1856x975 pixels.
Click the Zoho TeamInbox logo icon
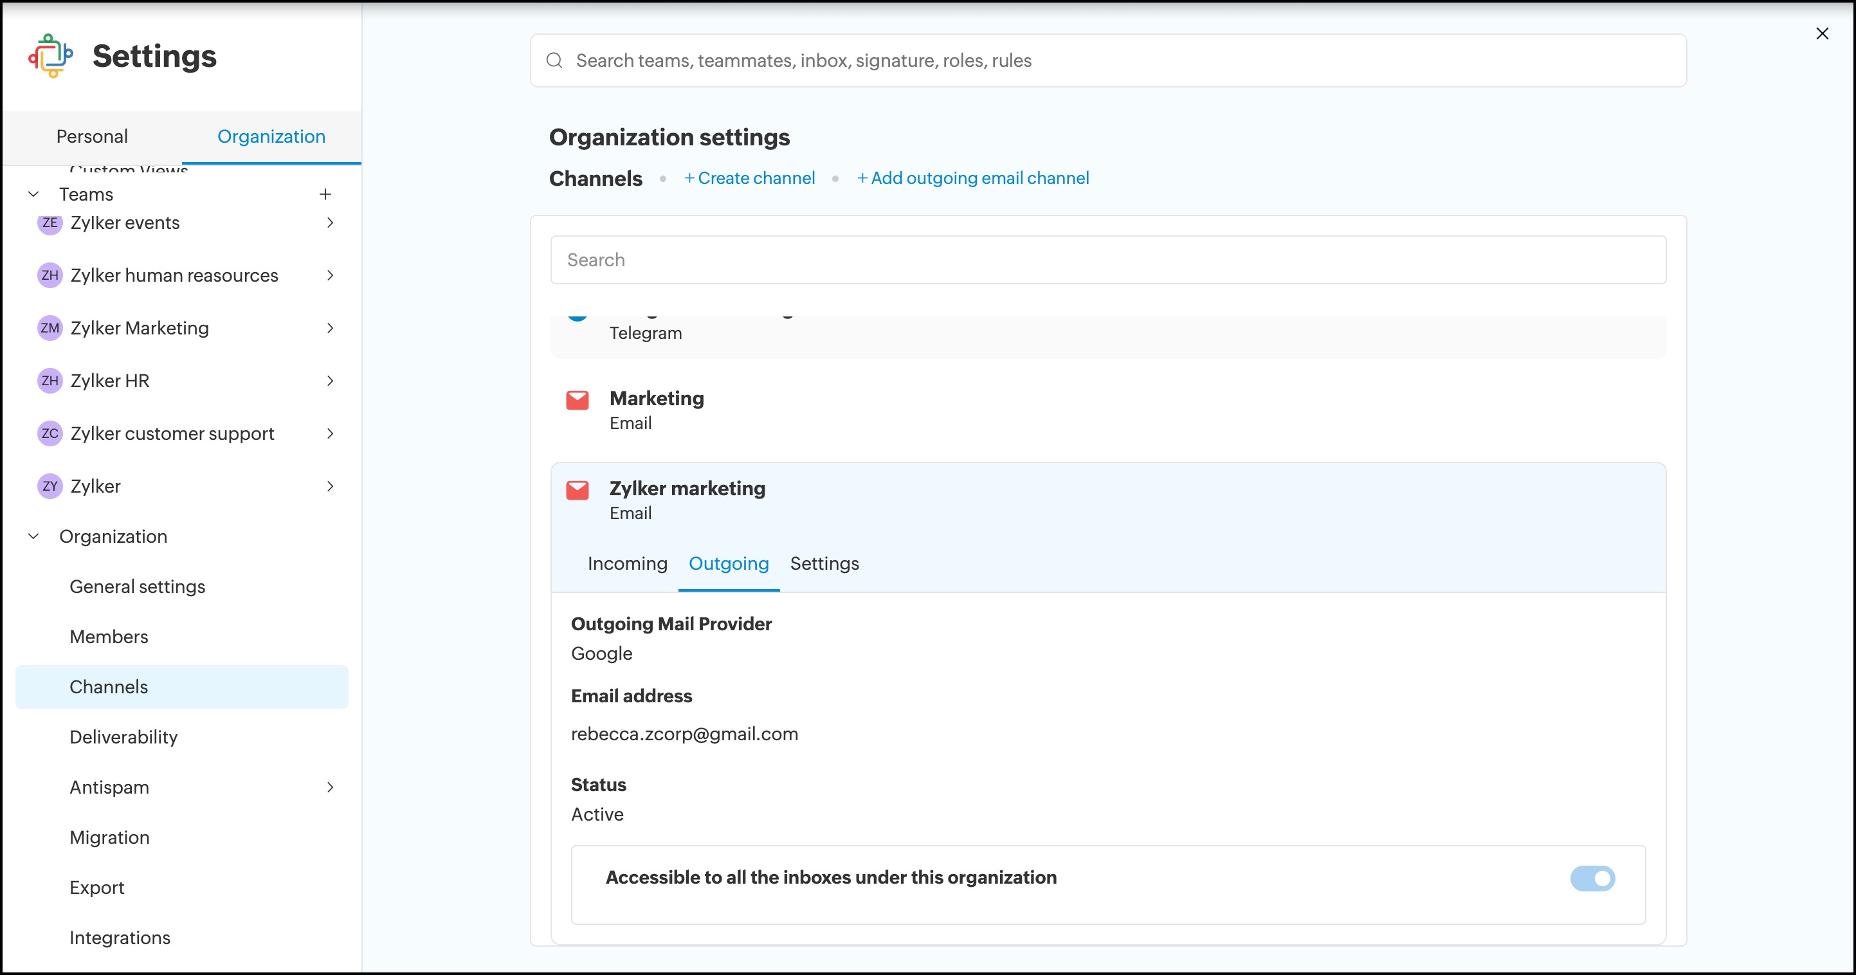[x=50, y=56]
